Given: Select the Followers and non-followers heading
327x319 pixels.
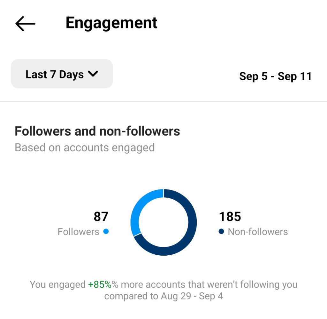Looking at the screenshot, I should (97, 131).
